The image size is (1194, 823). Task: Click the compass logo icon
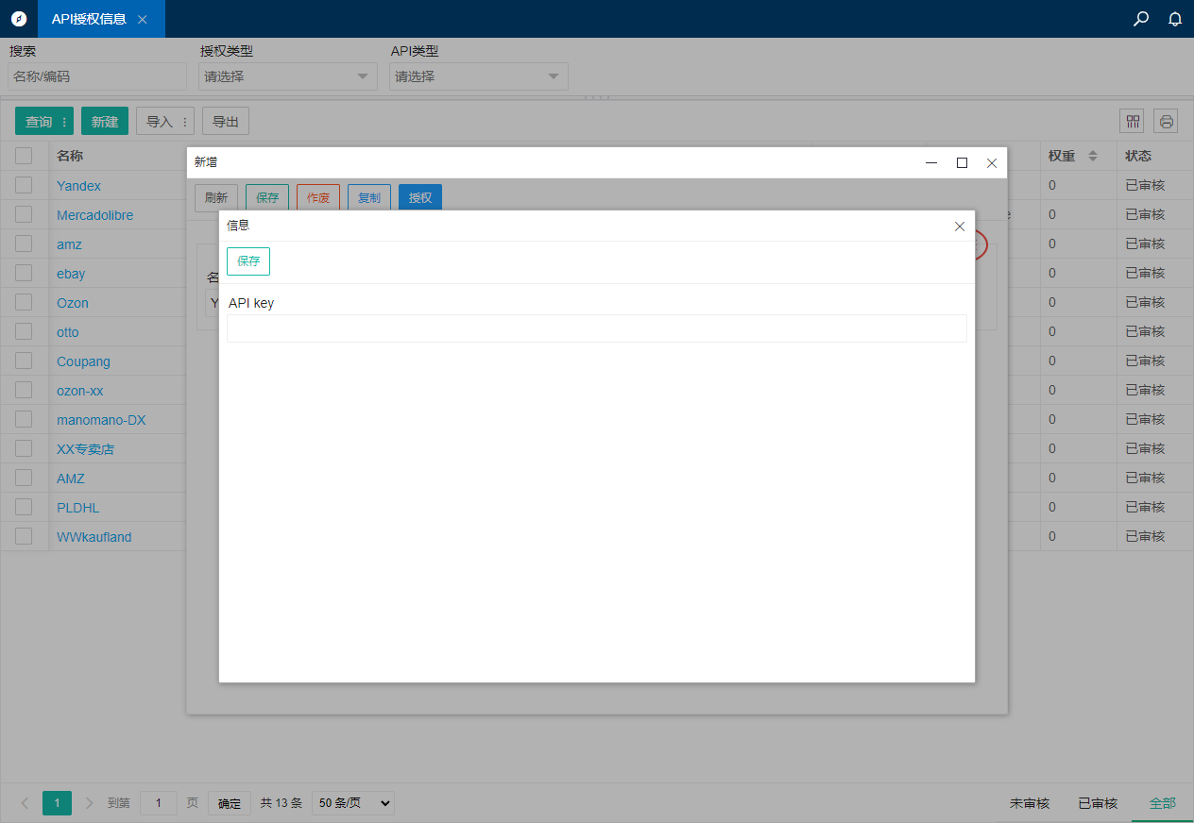click(x=19, y=19)
